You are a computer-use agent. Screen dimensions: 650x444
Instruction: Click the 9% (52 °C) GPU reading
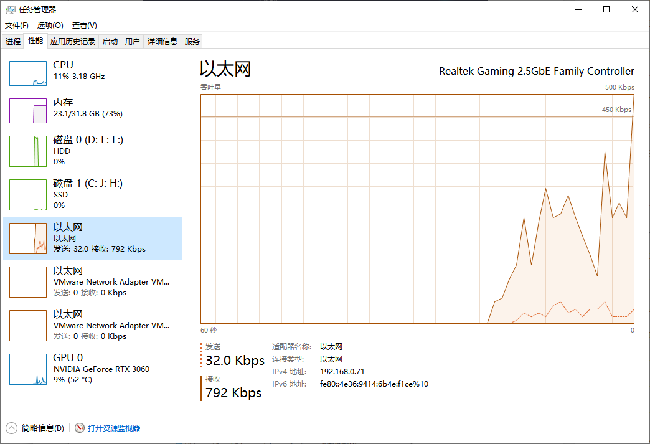pyautogui.click(x=73, y=380)
